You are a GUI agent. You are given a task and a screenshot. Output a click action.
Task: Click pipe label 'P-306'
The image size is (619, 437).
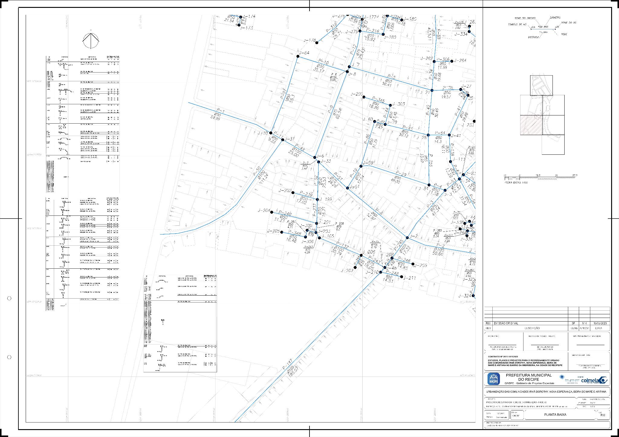(x=443, y=60)
